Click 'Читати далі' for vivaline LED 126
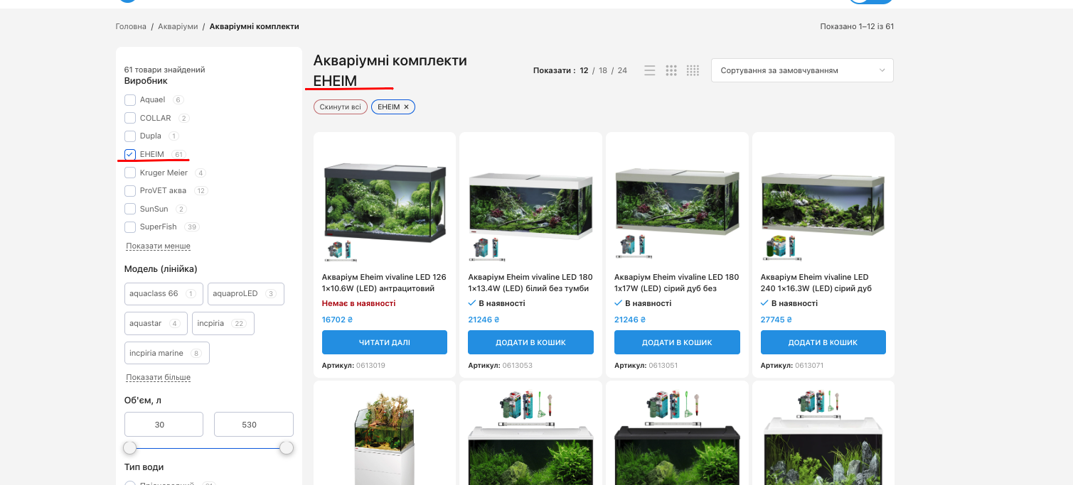The width and height of the screenshot is (1073, 485). click(x=385, y=342)
